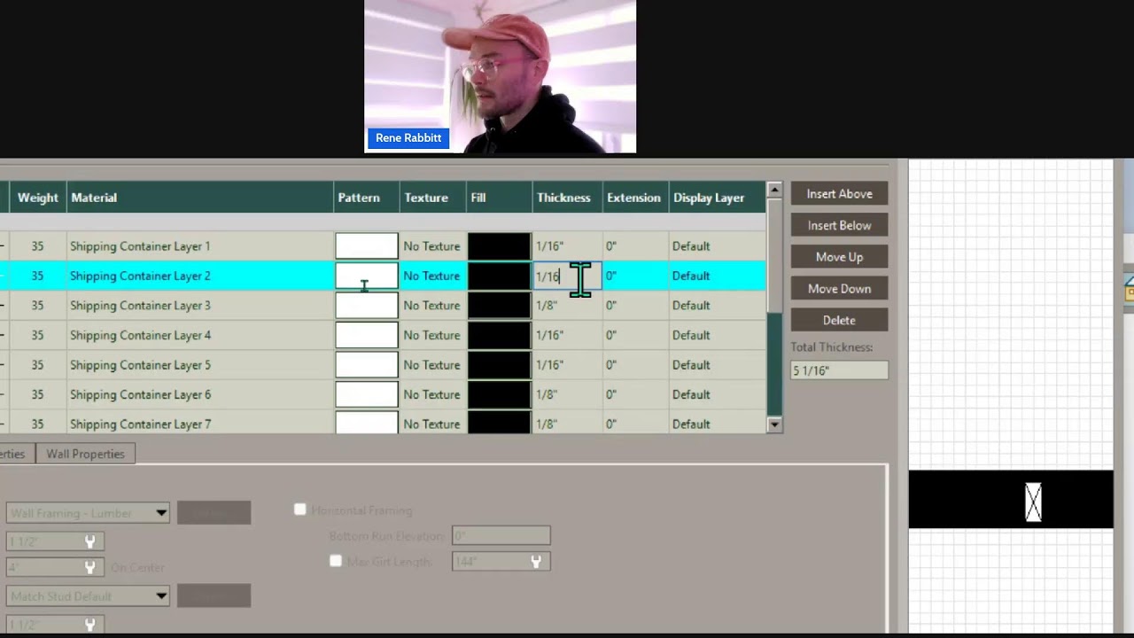1134x638 pixels.
Task: Toggle the Horizontal Framing checkbox
Action: [299, 510]
